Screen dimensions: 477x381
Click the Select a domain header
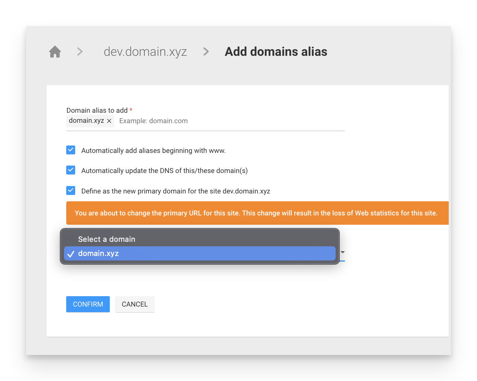tap(106, 239)
